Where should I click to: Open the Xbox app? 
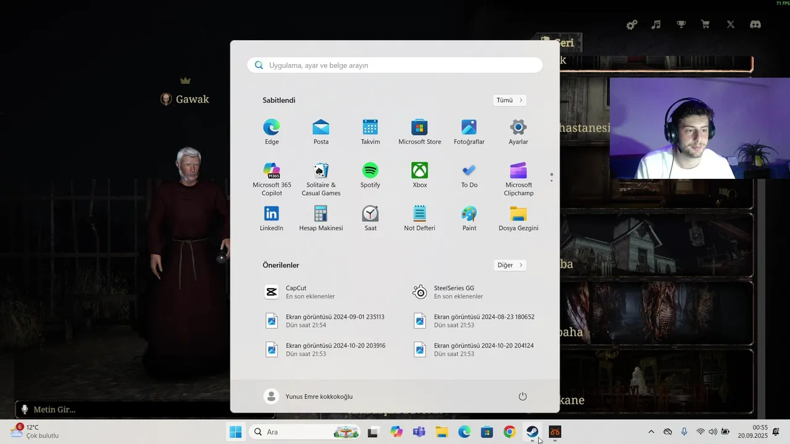[x=420, y=175]
